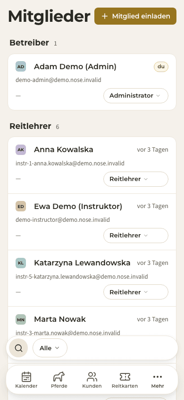The height and width of the screenshot is (400, 184).
Task: Click the Mitglied einladen button
Action: [x=135, y=16]
